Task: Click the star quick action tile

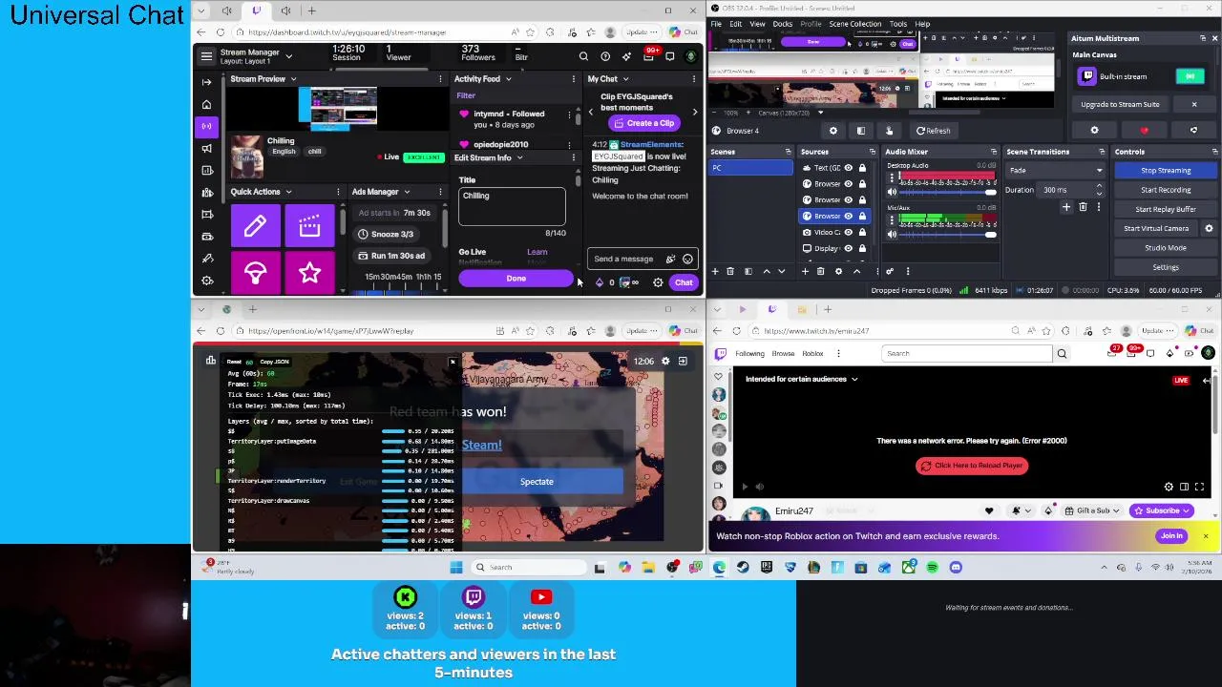Action: coord(309,274)
